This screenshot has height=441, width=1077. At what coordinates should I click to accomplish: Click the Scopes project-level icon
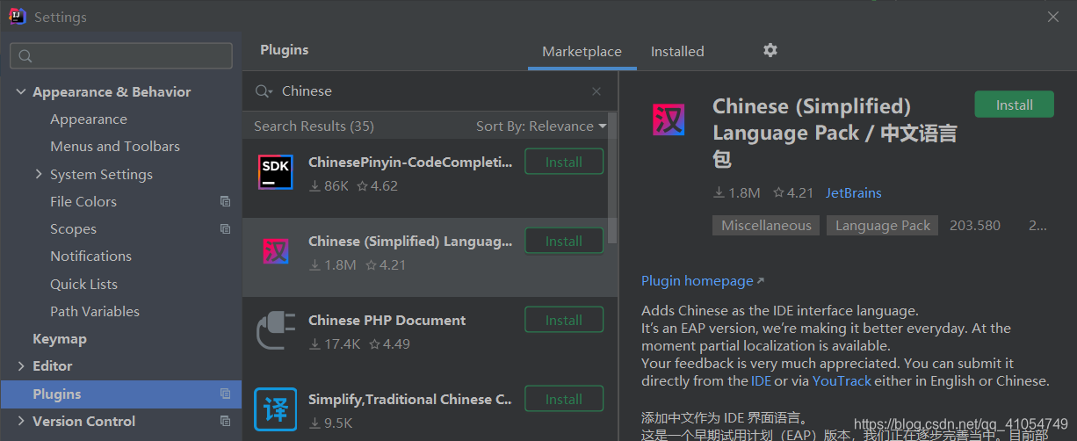point(225,228)
